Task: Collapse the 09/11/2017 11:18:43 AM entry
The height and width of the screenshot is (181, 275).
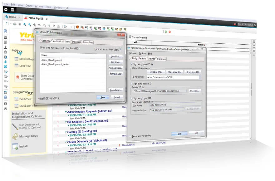Action: tap(69, 115)
